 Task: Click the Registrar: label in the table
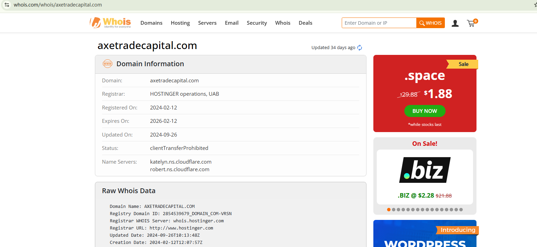[x=113, y=94]
